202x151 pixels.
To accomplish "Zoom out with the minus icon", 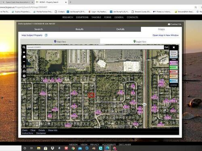I will (x=24, y=62).
